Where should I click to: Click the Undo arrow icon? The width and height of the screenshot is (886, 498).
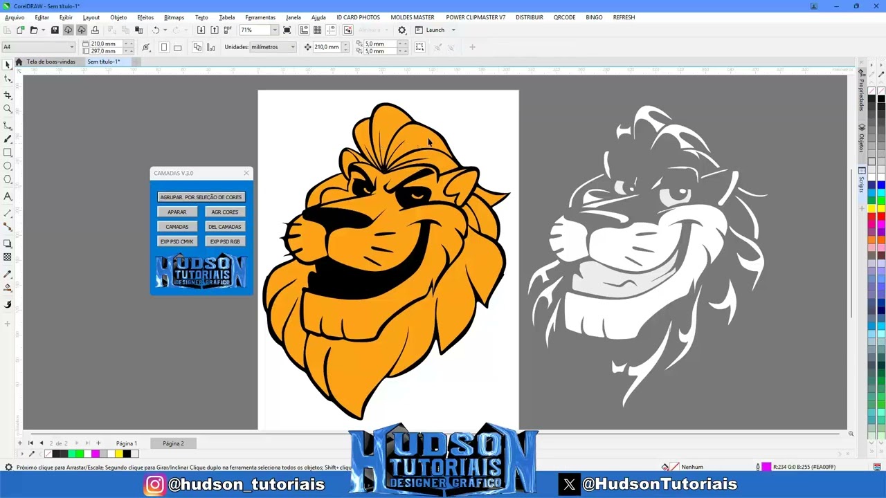(156, 30)
